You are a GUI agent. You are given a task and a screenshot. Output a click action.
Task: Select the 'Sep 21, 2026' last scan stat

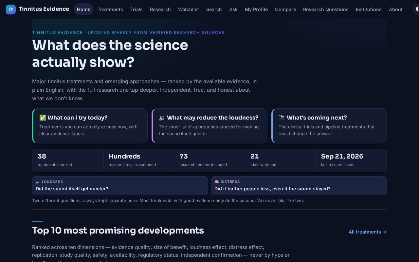[x=351, y=160]
